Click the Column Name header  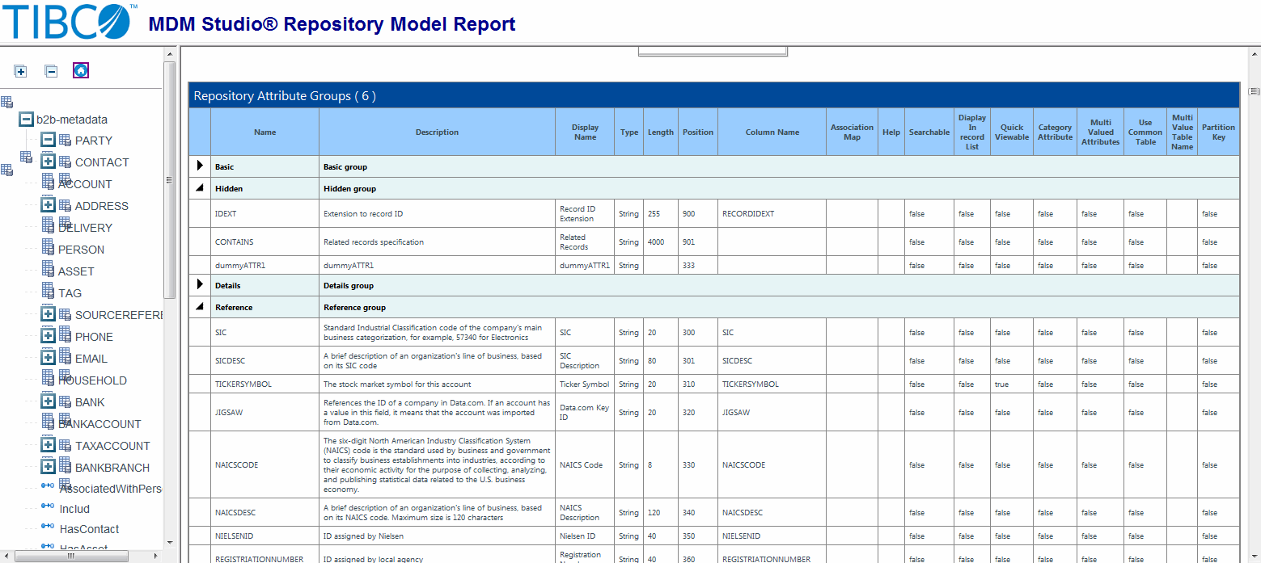pos(772,132)
